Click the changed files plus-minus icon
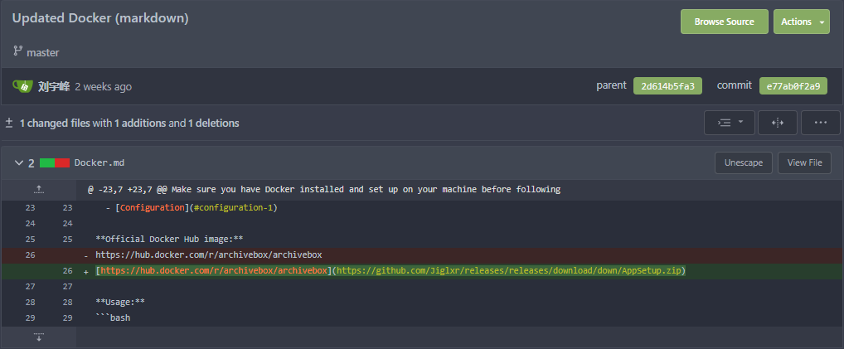 click(9, 123)
